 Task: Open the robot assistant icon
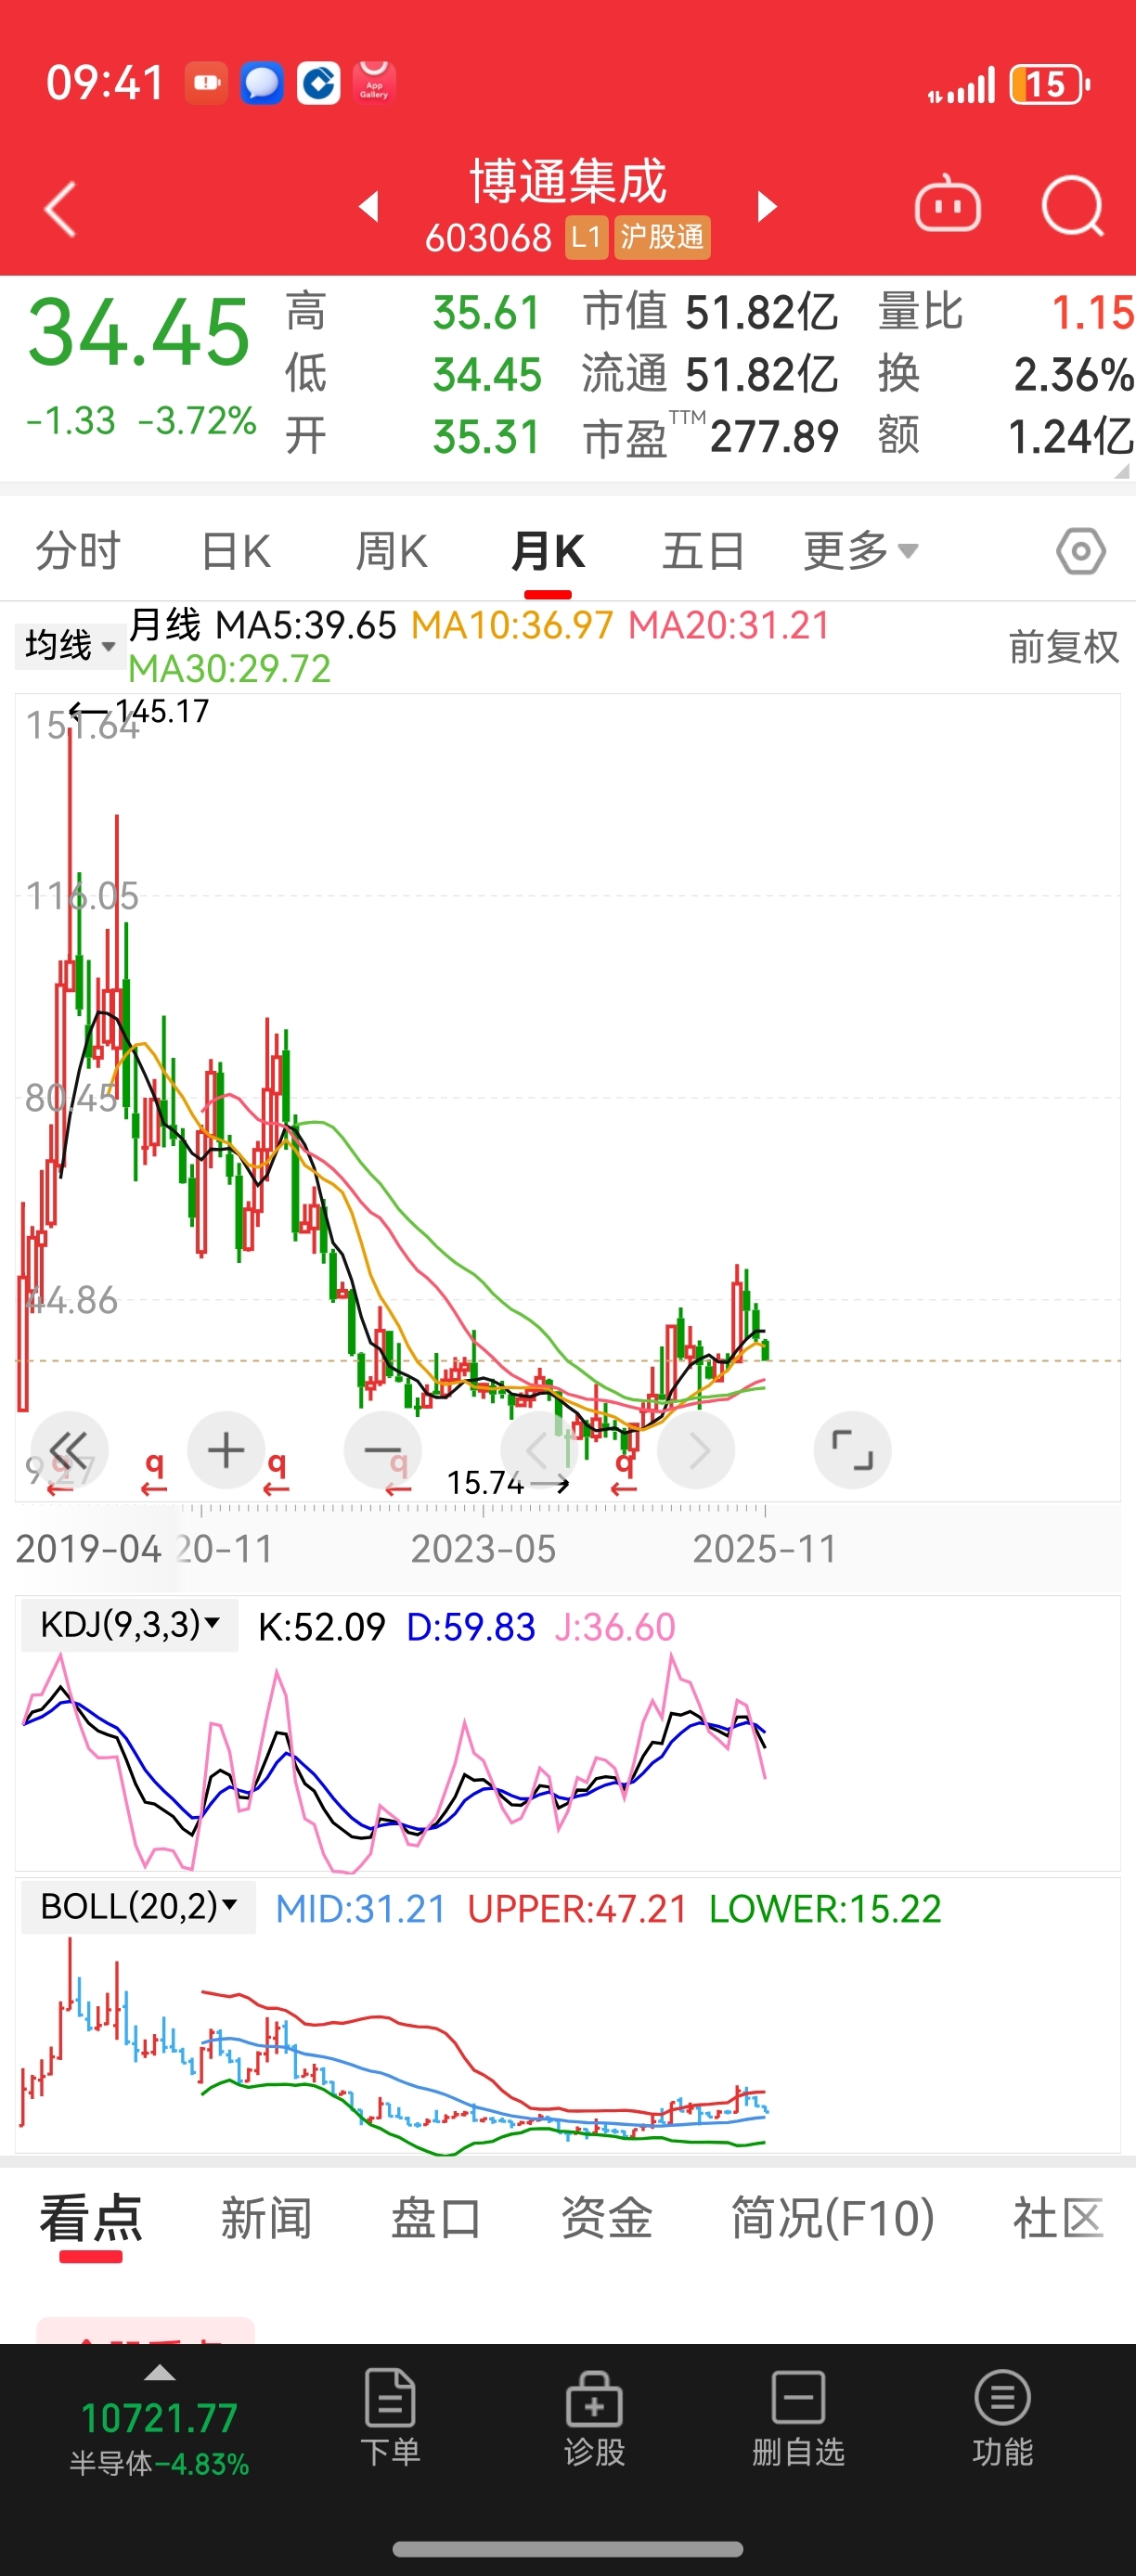[x=947, y=205]
